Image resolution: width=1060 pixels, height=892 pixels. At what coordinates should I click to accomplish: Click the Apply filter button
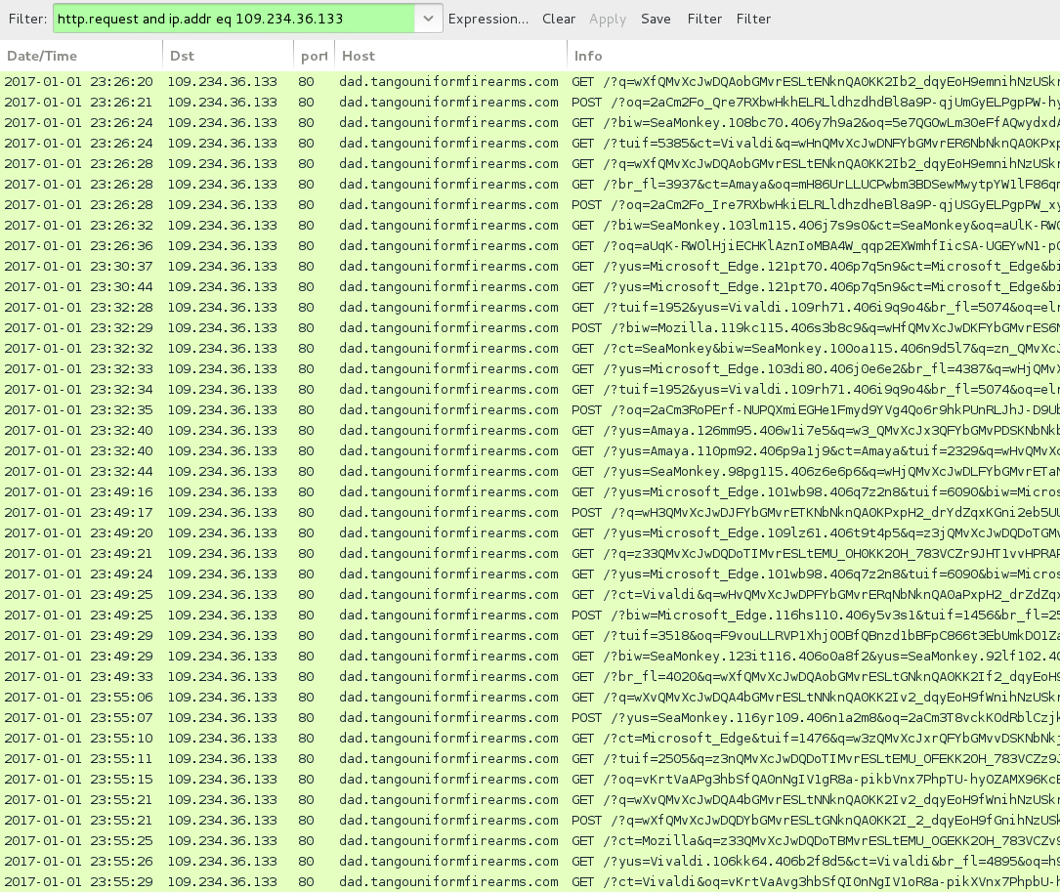coord(607,19)
